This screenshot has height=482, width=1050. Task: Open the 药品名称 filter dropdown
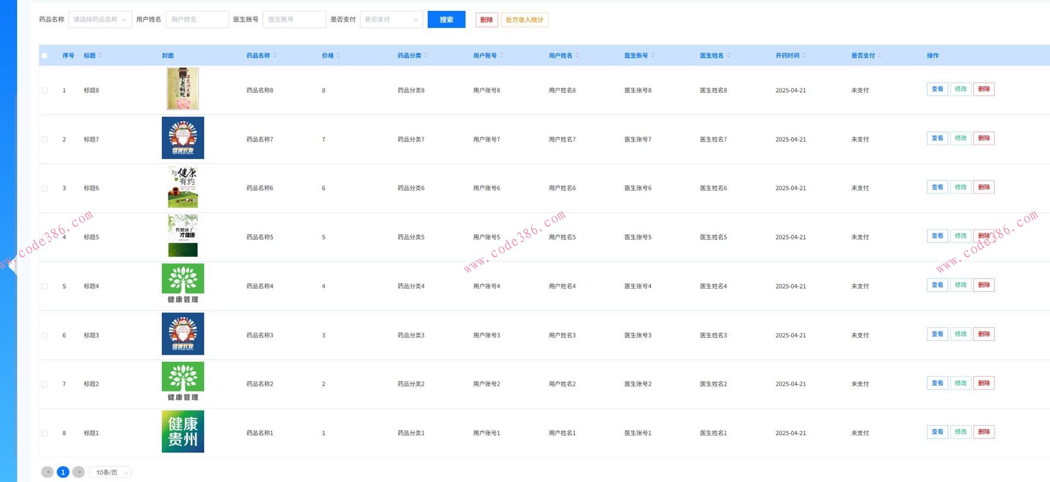[100, 20]
